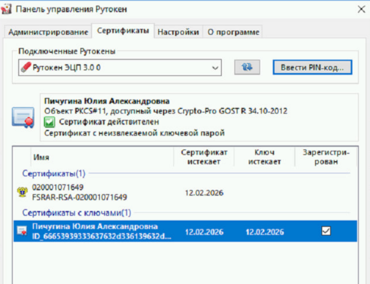
Task: Go to the О программе tab
Action: [x=233, y=32]
